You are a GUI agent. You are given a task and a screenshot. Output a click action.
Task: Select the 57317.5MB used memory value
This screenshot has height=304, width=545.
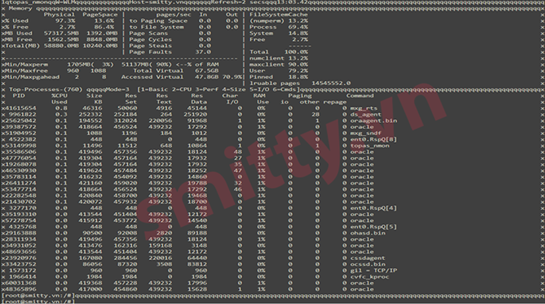[61, 33]
